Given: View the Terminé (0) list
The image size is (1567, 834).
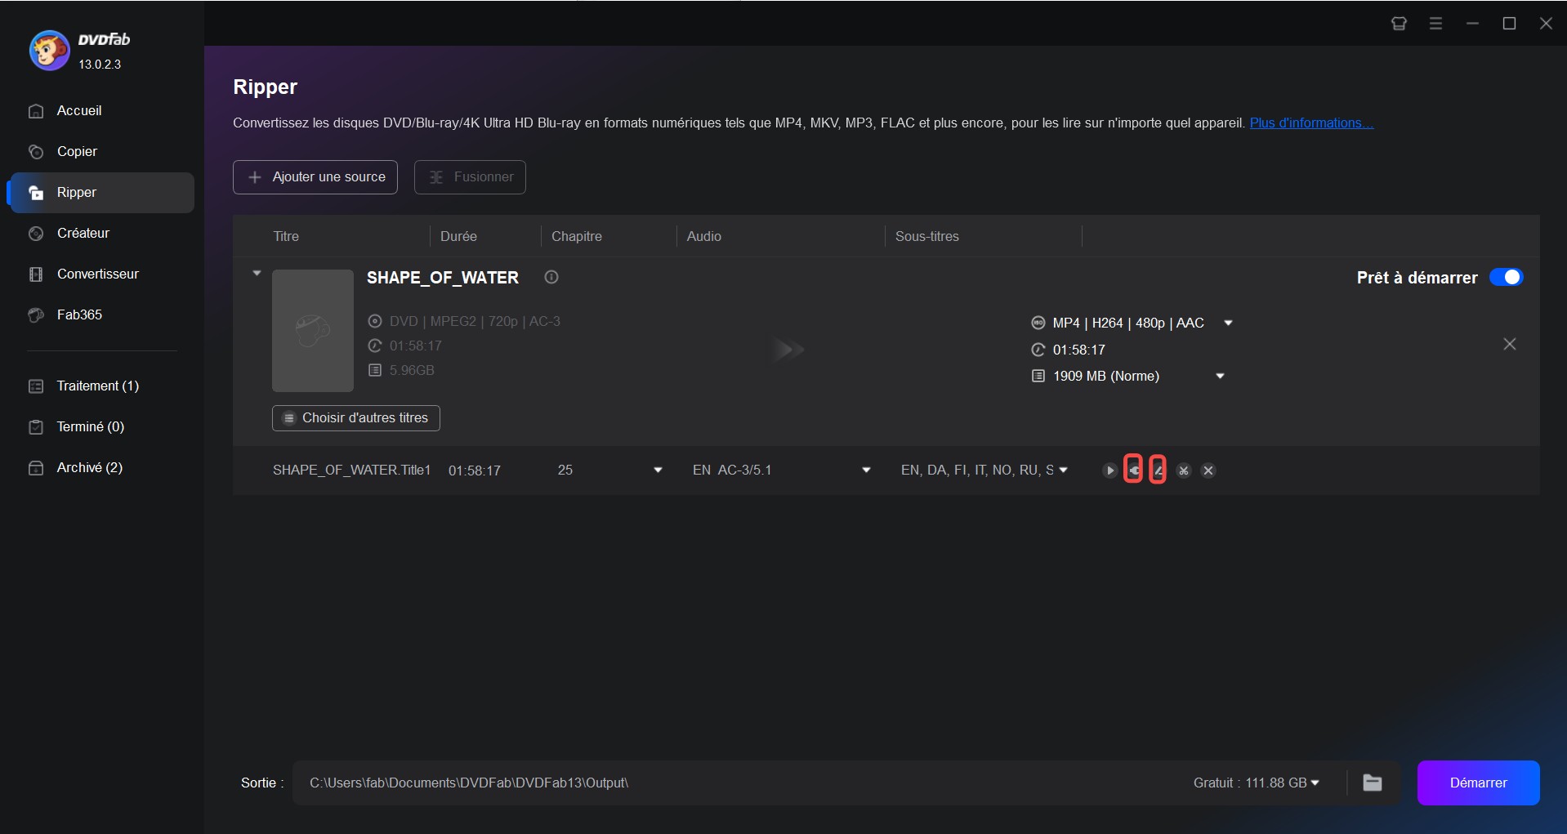Looking at the screenshot, I should 100,426.
